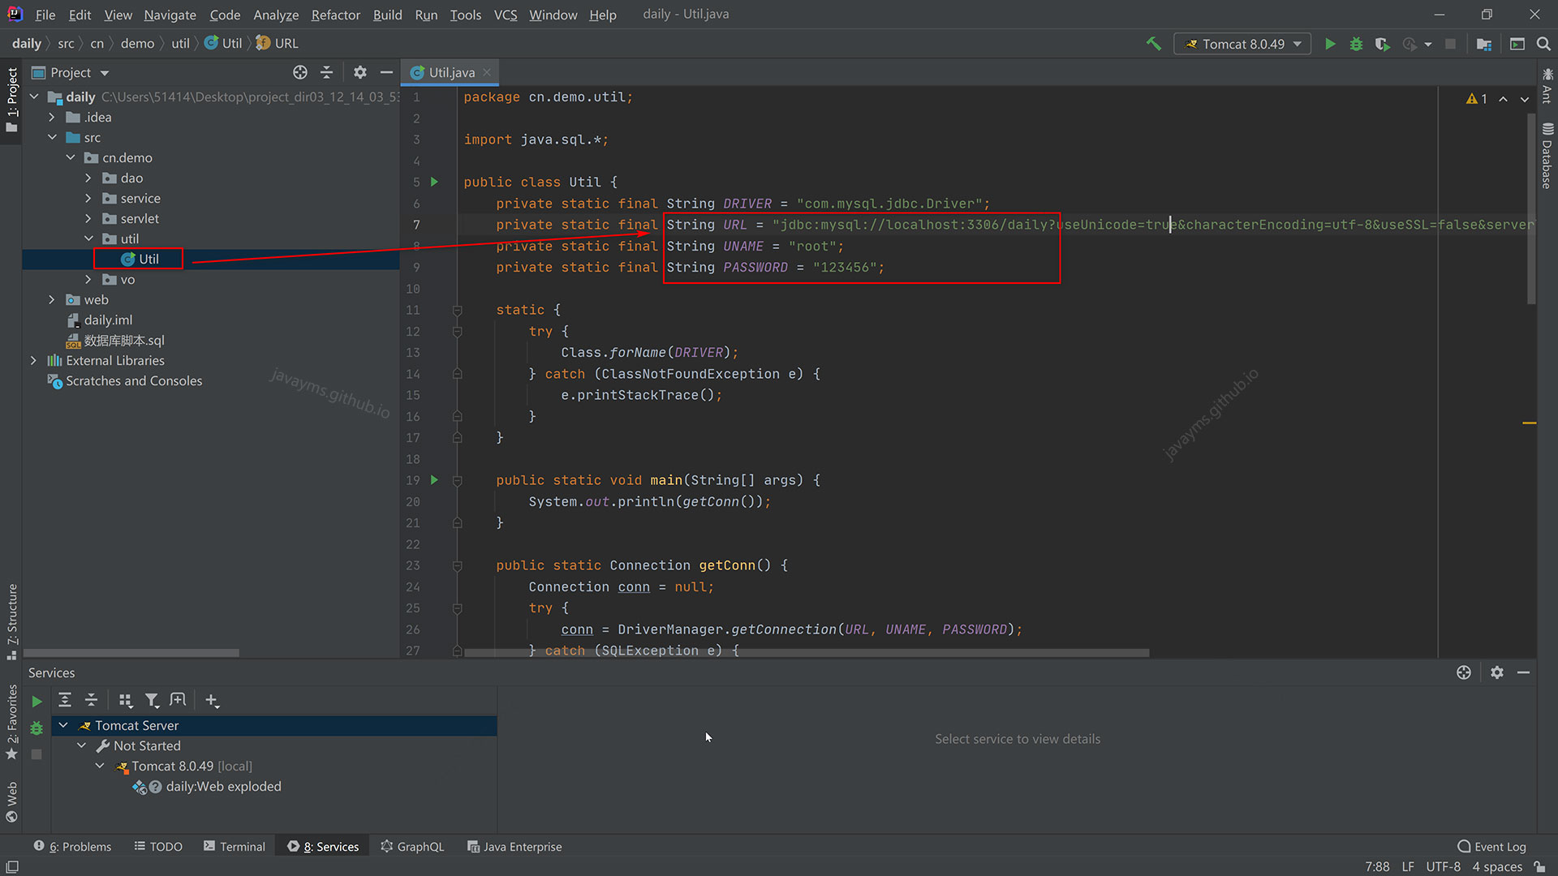Click the filter icon in Services toolbar
This screenshot has height=876, width=1558.
(153, 700)
